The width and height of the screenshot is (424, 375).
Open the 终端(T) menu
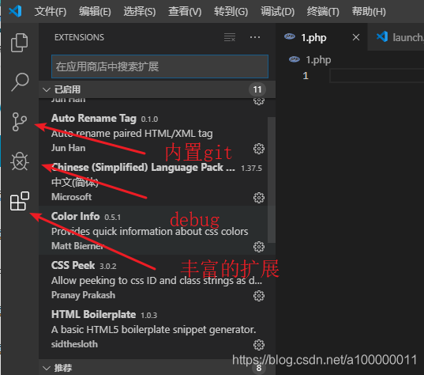[x=323, y=11]
